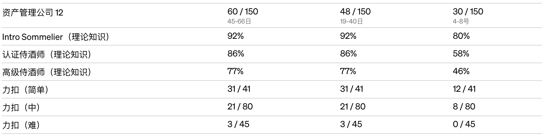The image size is (542, 137).
Task: Select the 0 / 45 cell
Action: tap(464, 124)
